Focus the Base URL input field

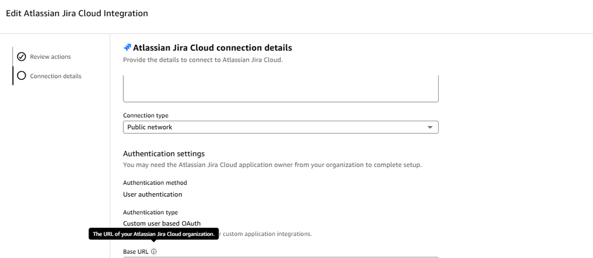click(280, 257)
